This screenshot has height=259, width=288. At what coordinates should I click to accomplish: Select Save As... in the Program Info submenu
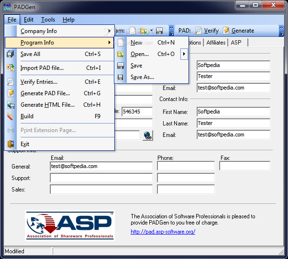coord(151,77)
